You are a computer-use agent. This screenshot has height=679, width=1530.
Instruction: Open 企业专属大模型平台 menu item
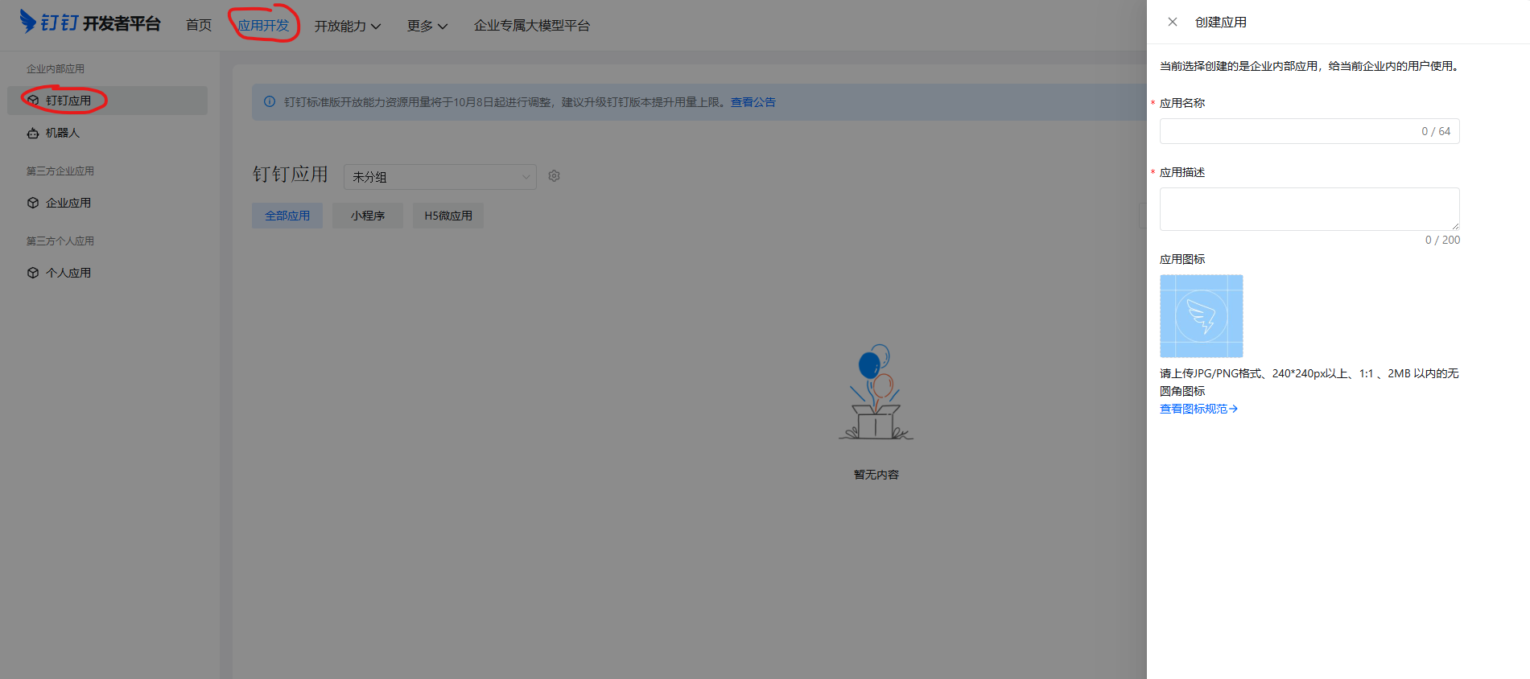coord(532,26)
